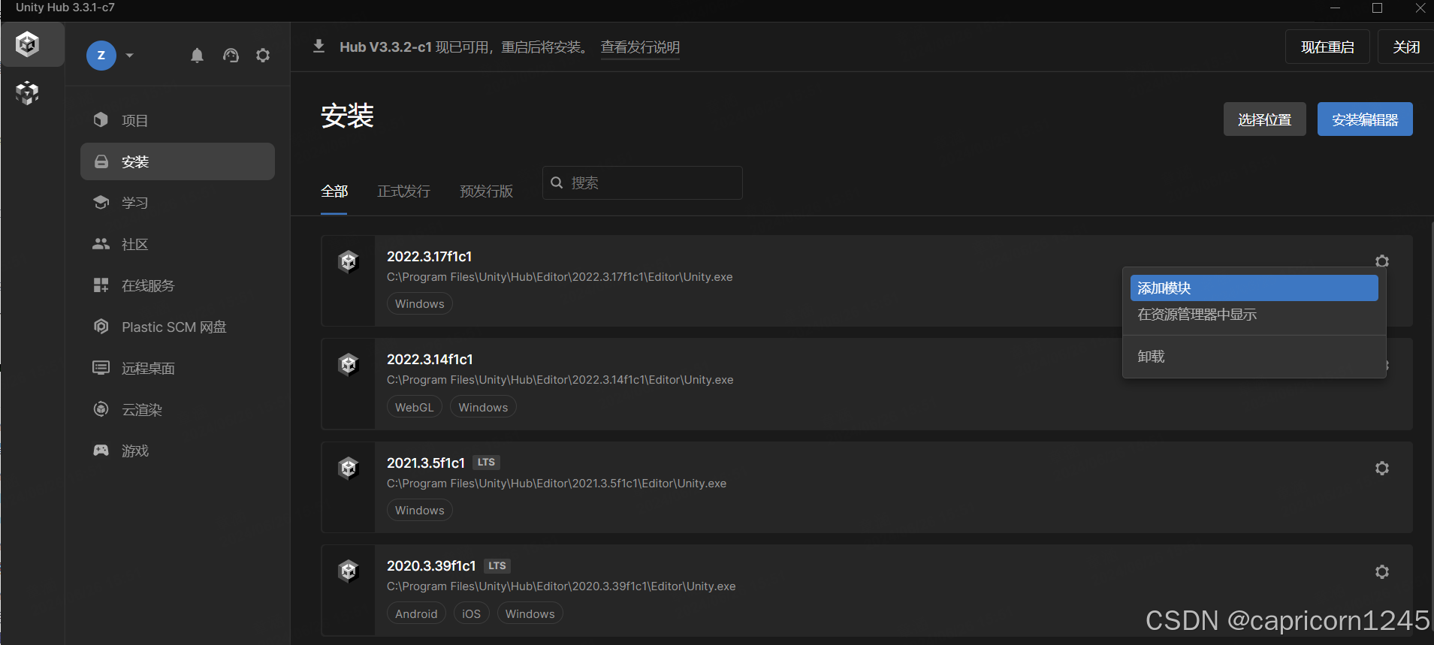This screenshot has width=1434, height=645.
Task: Click the Android tag under 2020.3.39f1c1
Action: tap(416, 614)
